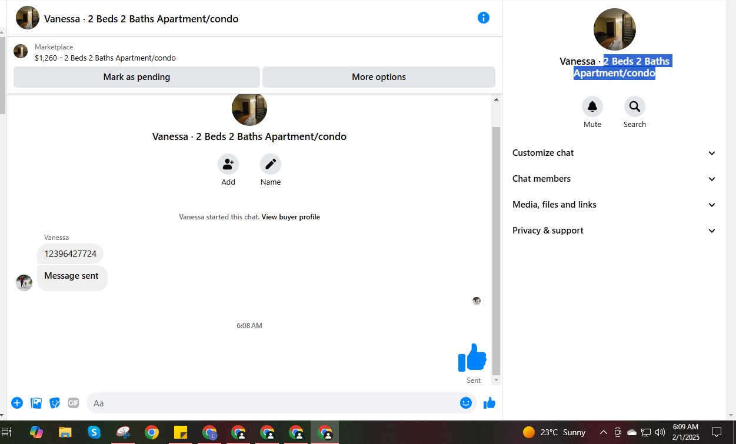Click the Mark as pending button
This screenshot has width=736, height=444.
click(x=136, y=77)
